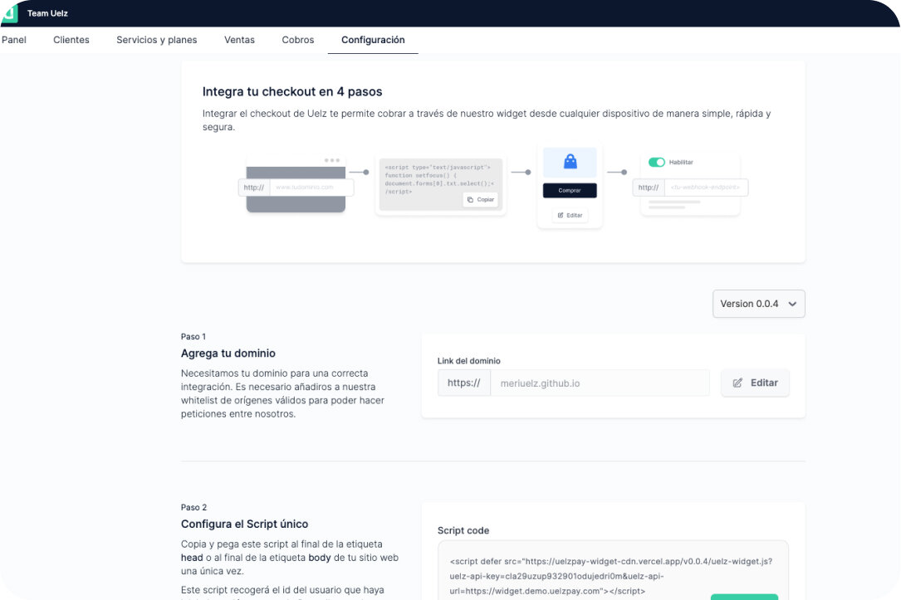
Task: Click the 'Agrega tu dominio' heading
Action: [x=228, y=353]
